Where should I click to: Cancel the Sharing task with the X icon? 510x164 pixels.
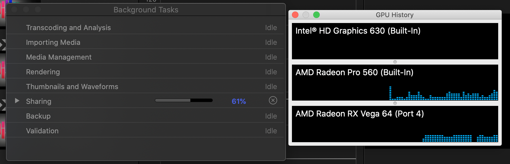pos(273,101)
